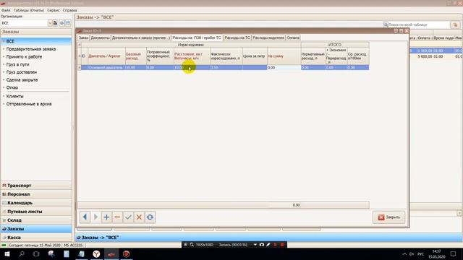Screen dimensions: 463x260
Task: Select Отказ filter
Action: tap(12, 87)
